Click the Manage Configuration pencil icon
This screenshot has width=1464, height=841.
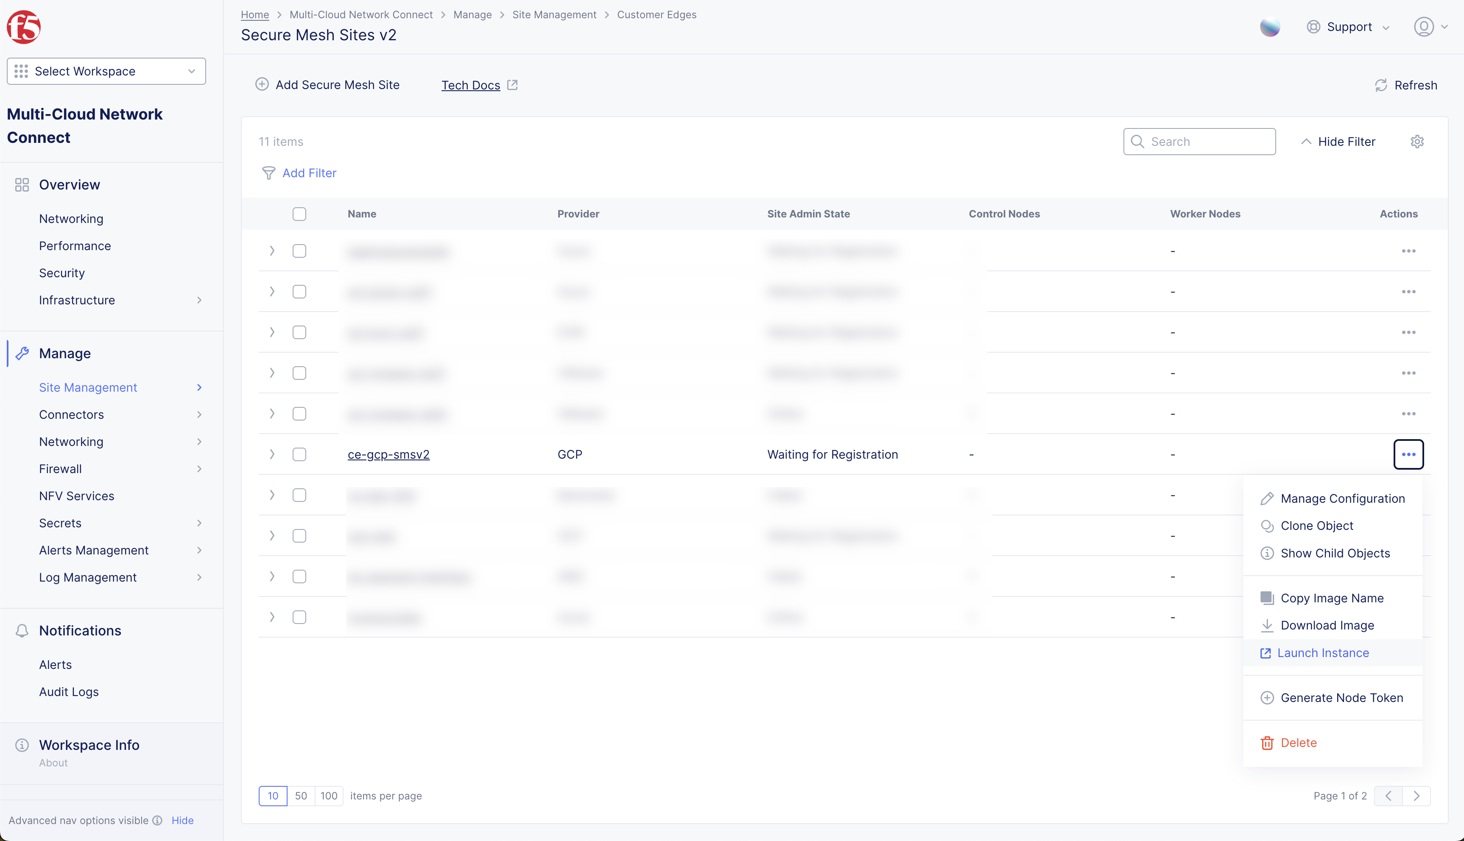[x=1267, y=498]
